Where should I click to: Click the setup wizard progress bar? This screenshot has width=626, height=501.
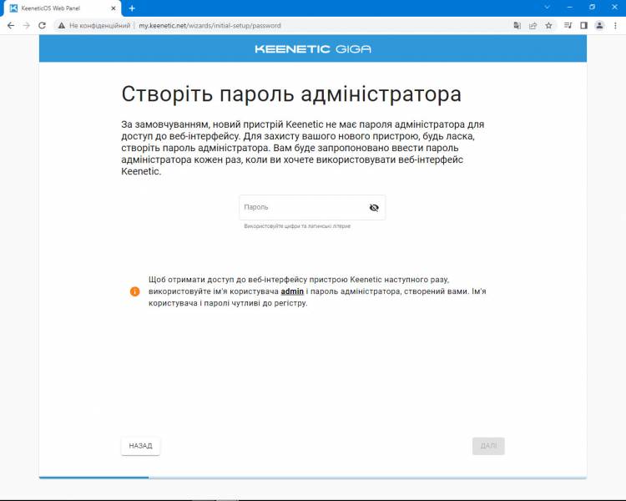click(x=313, y=478)
